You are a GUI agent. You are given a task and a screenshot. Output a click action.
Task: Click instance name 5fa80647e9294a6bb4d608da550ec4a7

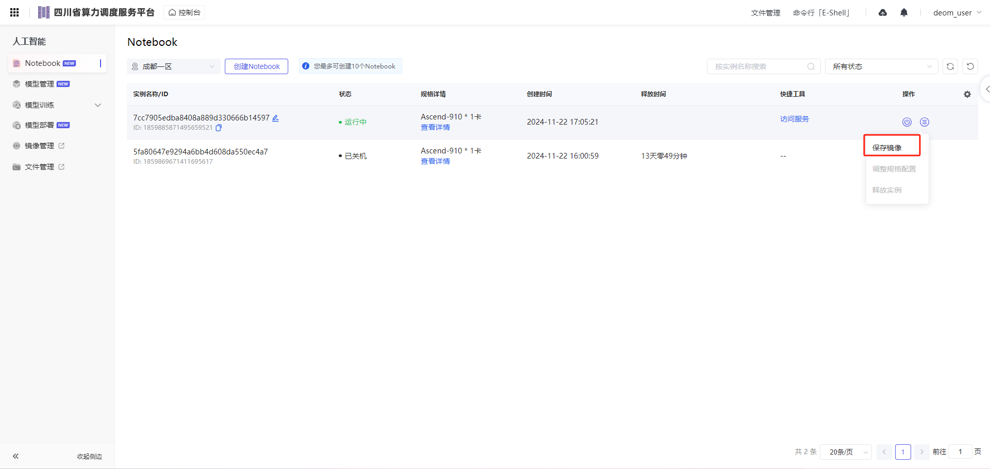pos(201,152)
